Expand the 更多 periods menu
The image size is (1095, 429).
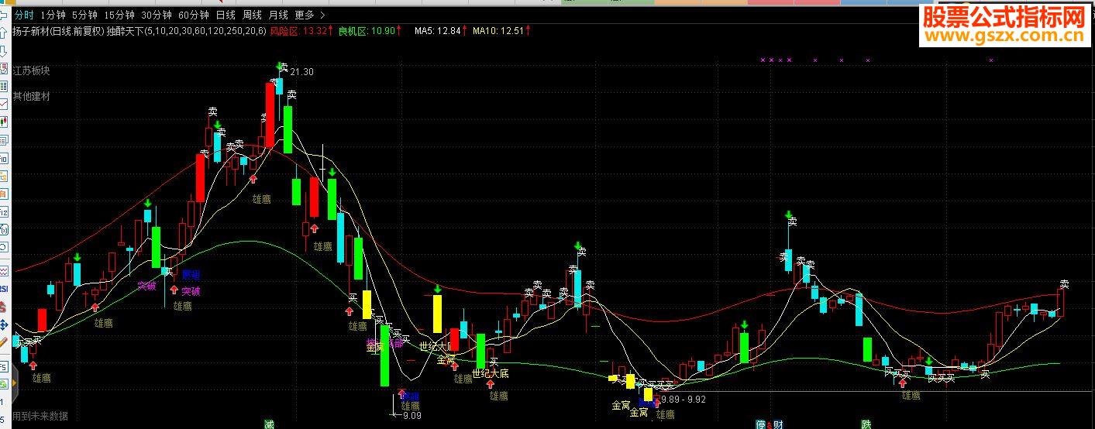pyautogui.click(x=310, y=15)
